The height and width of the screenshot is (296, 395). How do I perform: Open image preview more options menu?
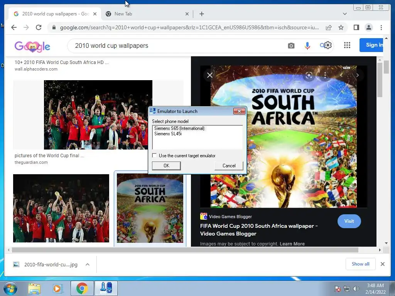pos(325,75)
